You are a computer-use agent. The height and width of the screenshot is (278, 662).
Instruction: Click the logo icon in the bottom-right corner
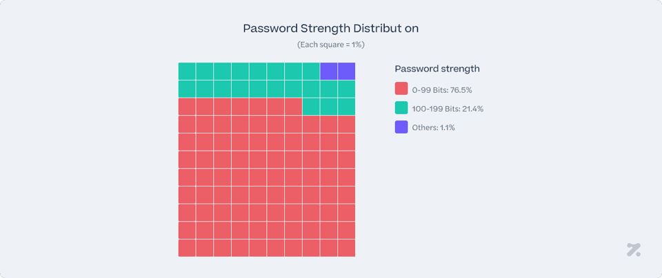(x=634, y=250)
